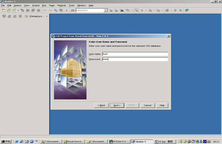Open the Edit menu
The height and width of the screenshot is (144, 222).
coord(9,6)
